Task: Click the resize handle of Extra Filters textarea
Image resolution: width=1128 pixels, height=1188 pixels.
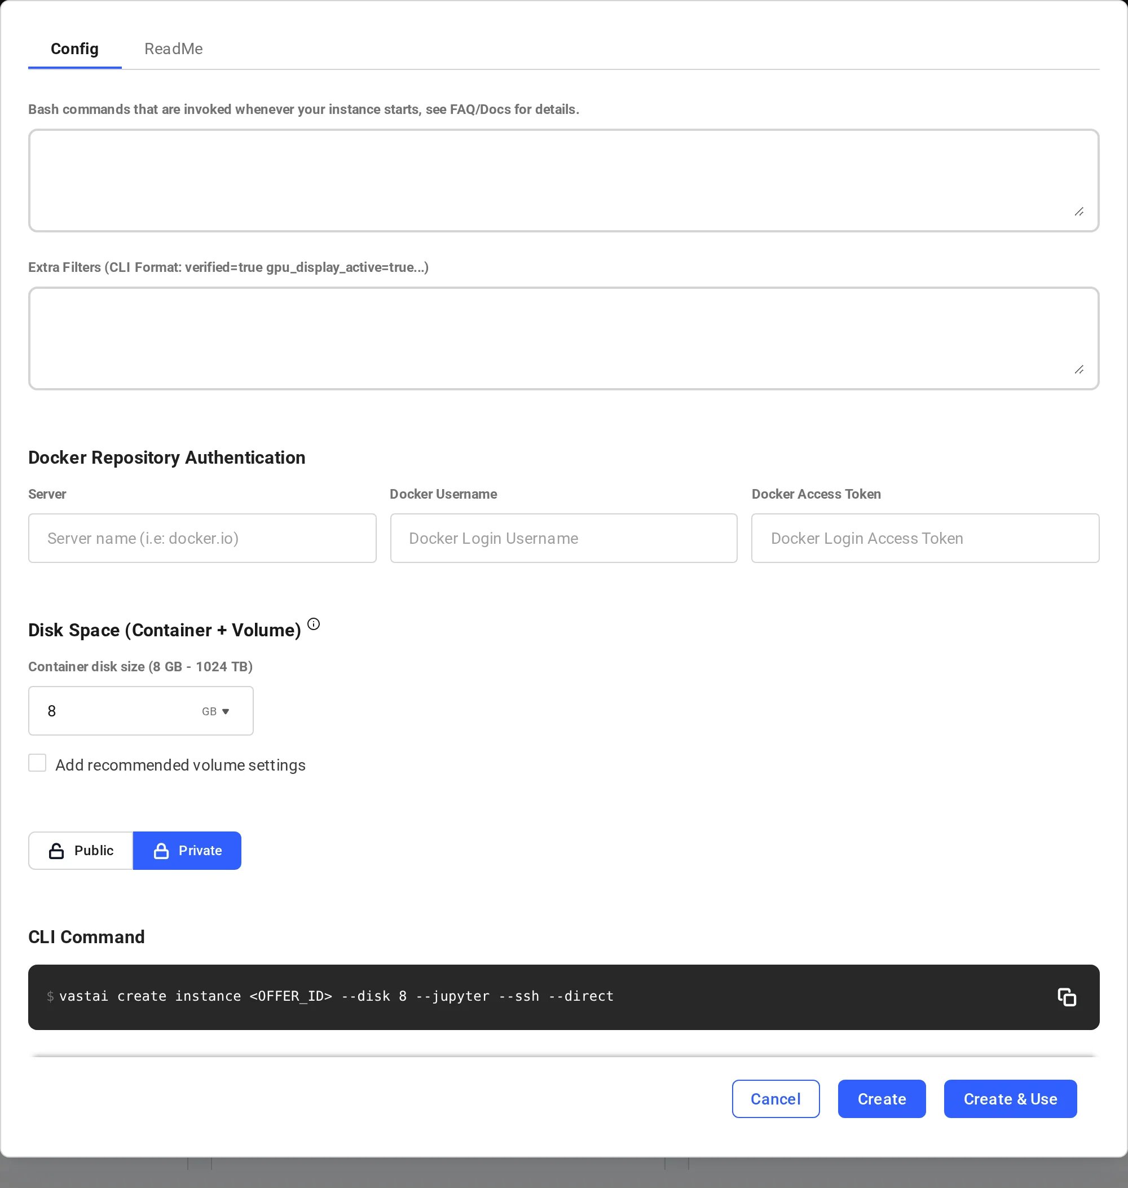Action: pyautogui.click(x=1079, y=369)
